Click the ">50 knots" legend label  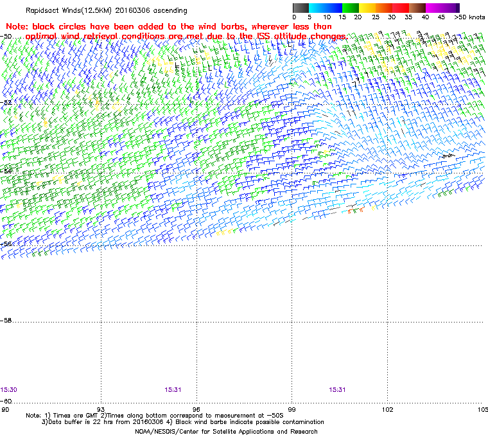(x=469, y=17)
